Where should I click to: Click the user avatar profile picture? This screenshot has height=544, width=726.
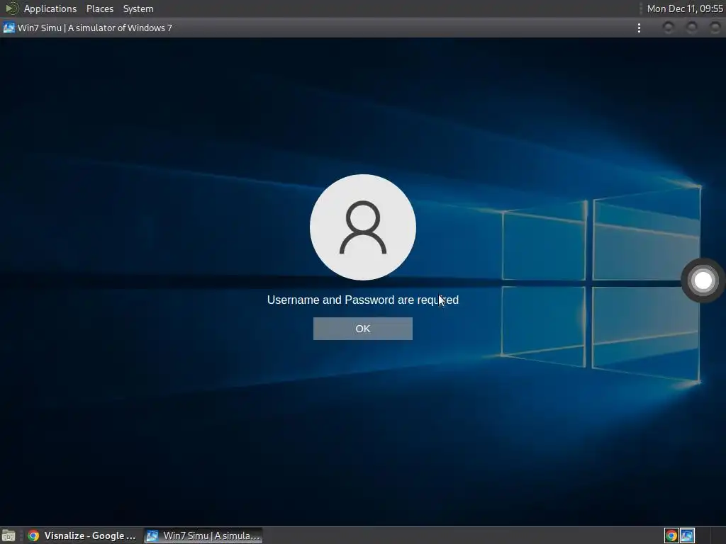(x=362, y=227)
